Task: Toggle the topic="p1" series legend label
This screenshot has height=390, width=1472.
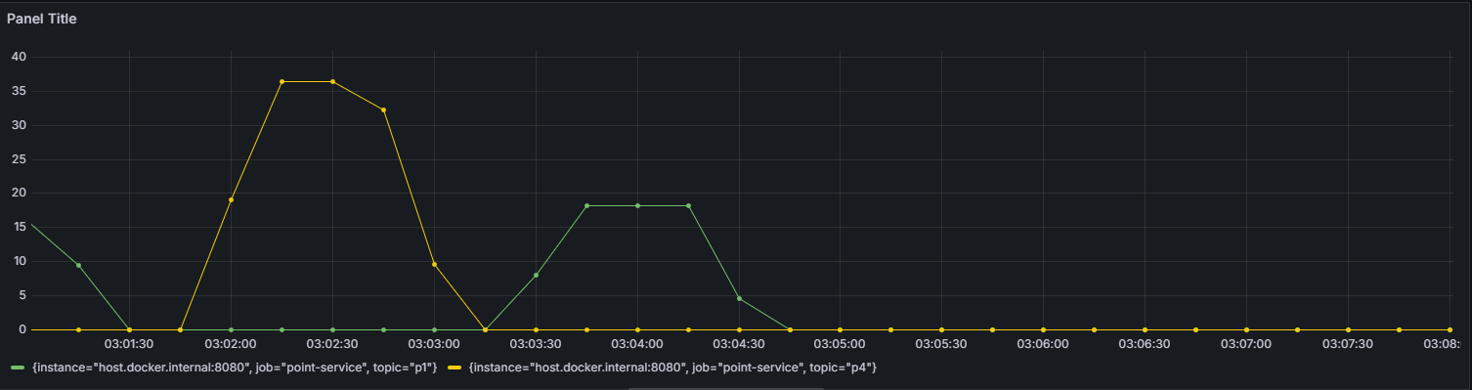Action: [x=235, y=367]
